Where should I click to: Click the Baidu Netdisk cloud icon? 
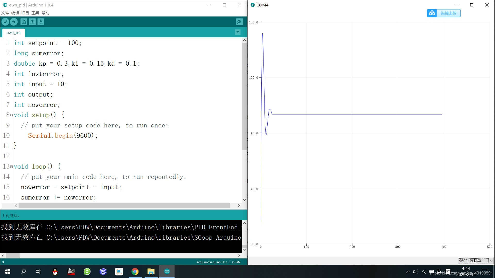[x=432, y=13]
